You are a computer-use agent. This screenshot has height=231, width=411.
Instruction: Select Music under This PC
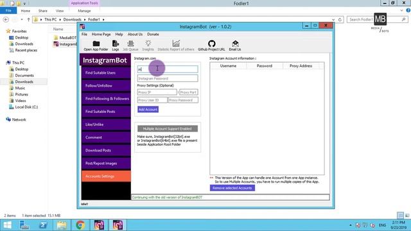click(20, 88)
